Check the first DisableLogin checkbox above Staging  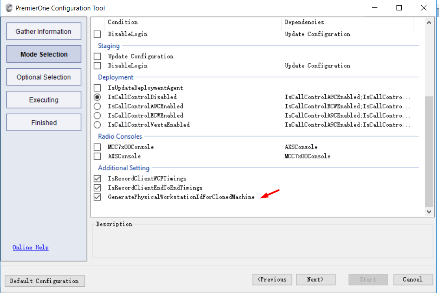(x=97, y=34)
